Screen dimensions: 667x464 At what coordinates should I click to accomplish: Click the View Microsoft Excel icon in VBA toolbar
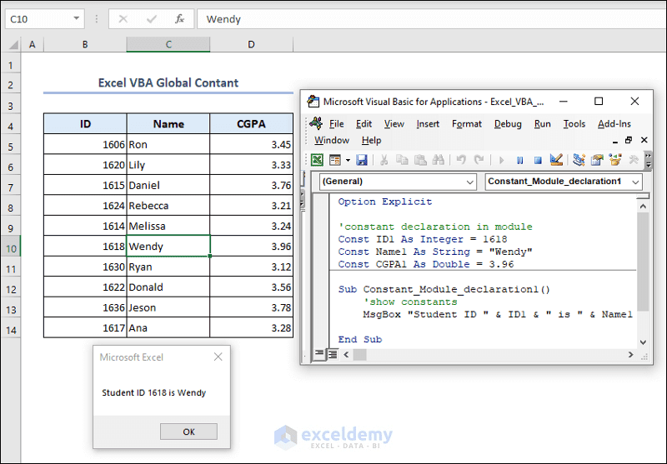coord(317,160)
